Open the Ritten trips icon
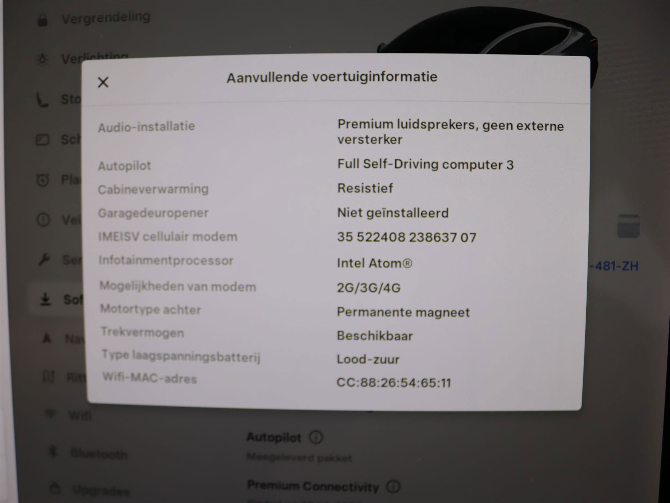 [49, 377]
